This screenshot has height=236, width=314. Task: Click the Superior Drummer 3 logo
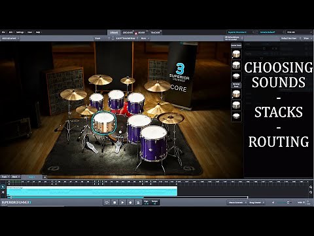click(x=16, y=203)
